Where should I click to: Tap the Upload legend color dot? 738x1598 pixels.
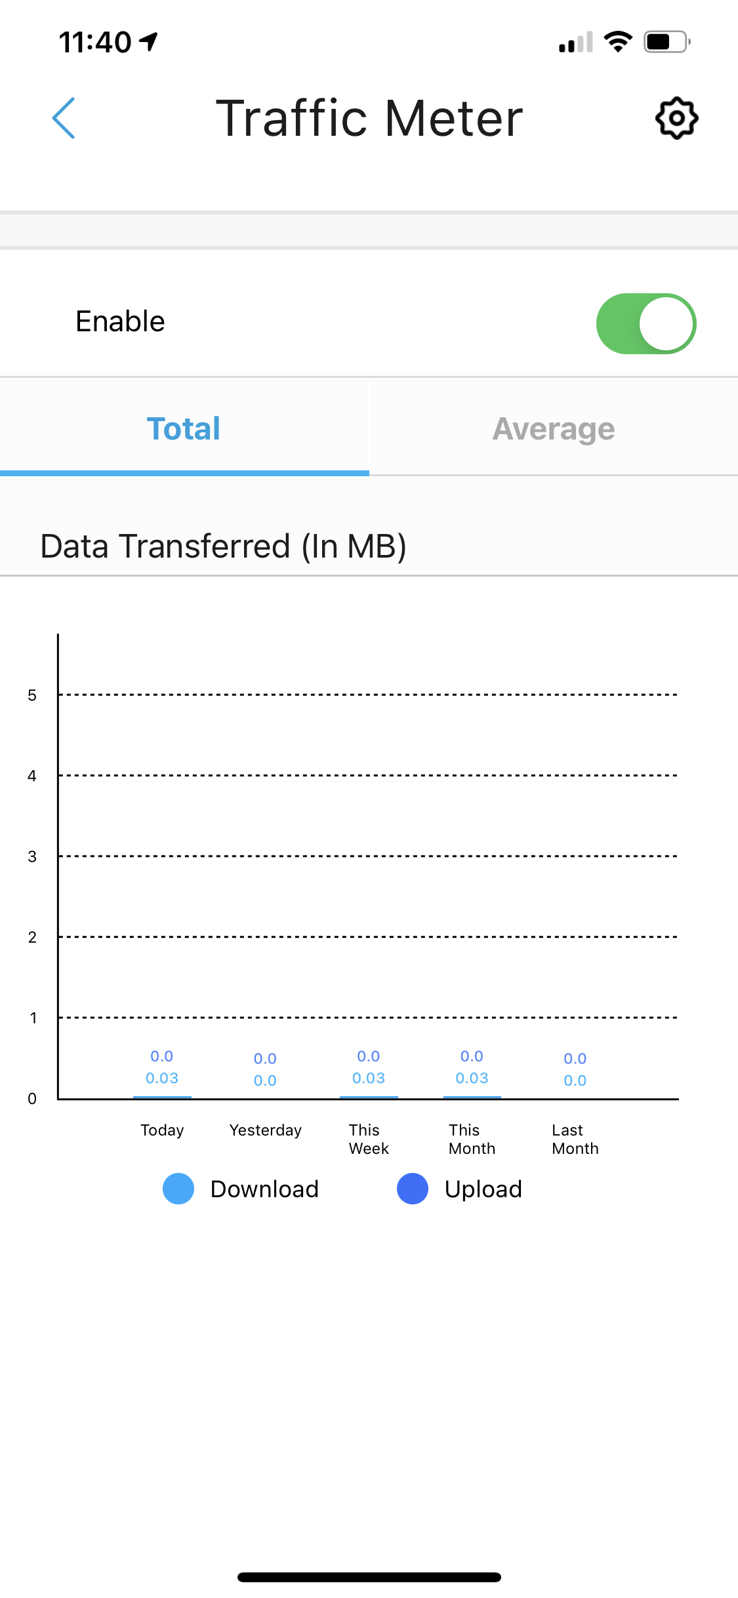point(413,1189)
